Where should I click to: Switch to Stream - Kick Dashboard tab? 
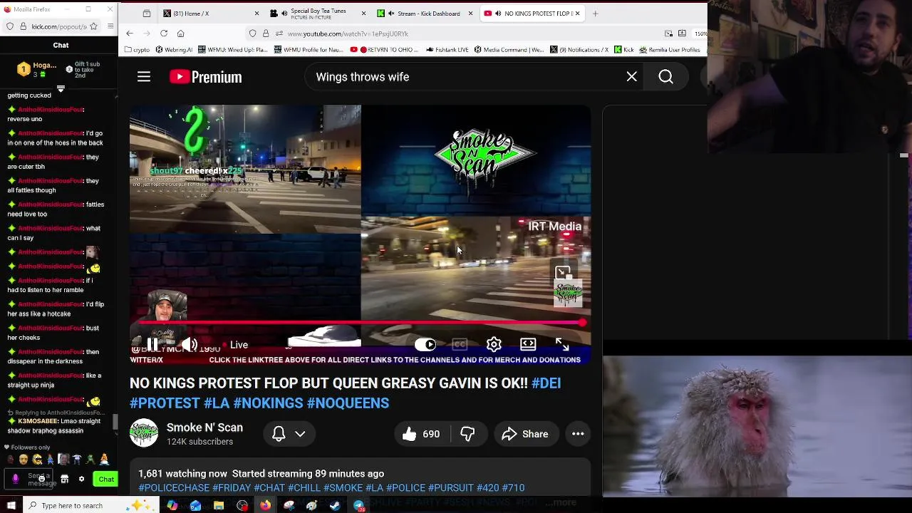424,14
